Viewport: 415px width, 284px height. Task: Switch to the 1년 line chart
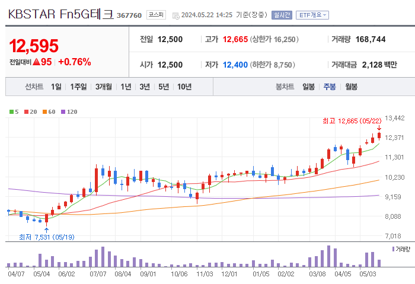(x=126, y=87)
